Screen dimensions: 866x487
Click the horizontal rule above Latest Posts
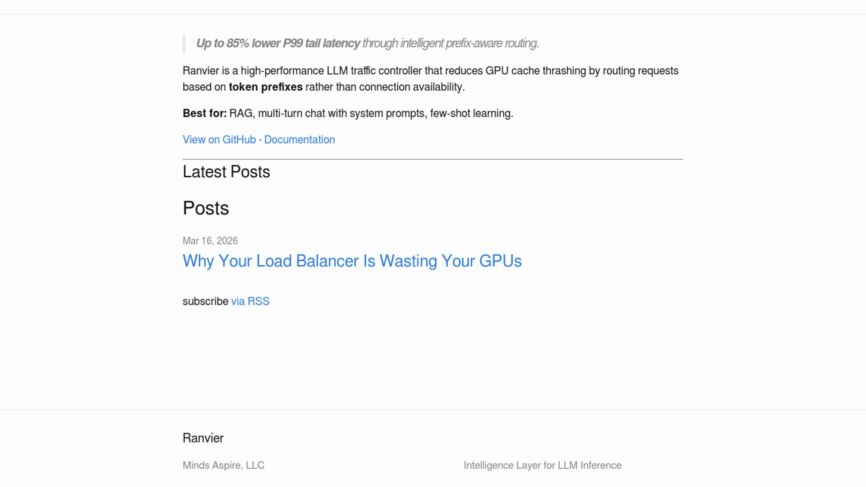point(433,159)
